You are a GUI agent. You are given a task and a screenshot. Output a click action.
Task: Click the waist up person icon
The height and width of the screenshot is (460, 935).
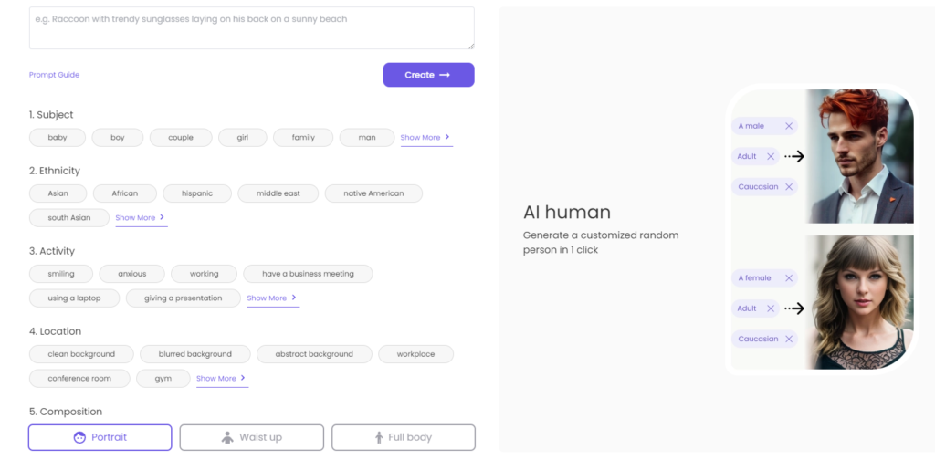click(227, 437)
